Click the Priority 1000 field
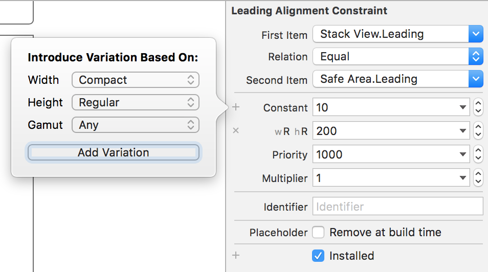 pos(386,154)
